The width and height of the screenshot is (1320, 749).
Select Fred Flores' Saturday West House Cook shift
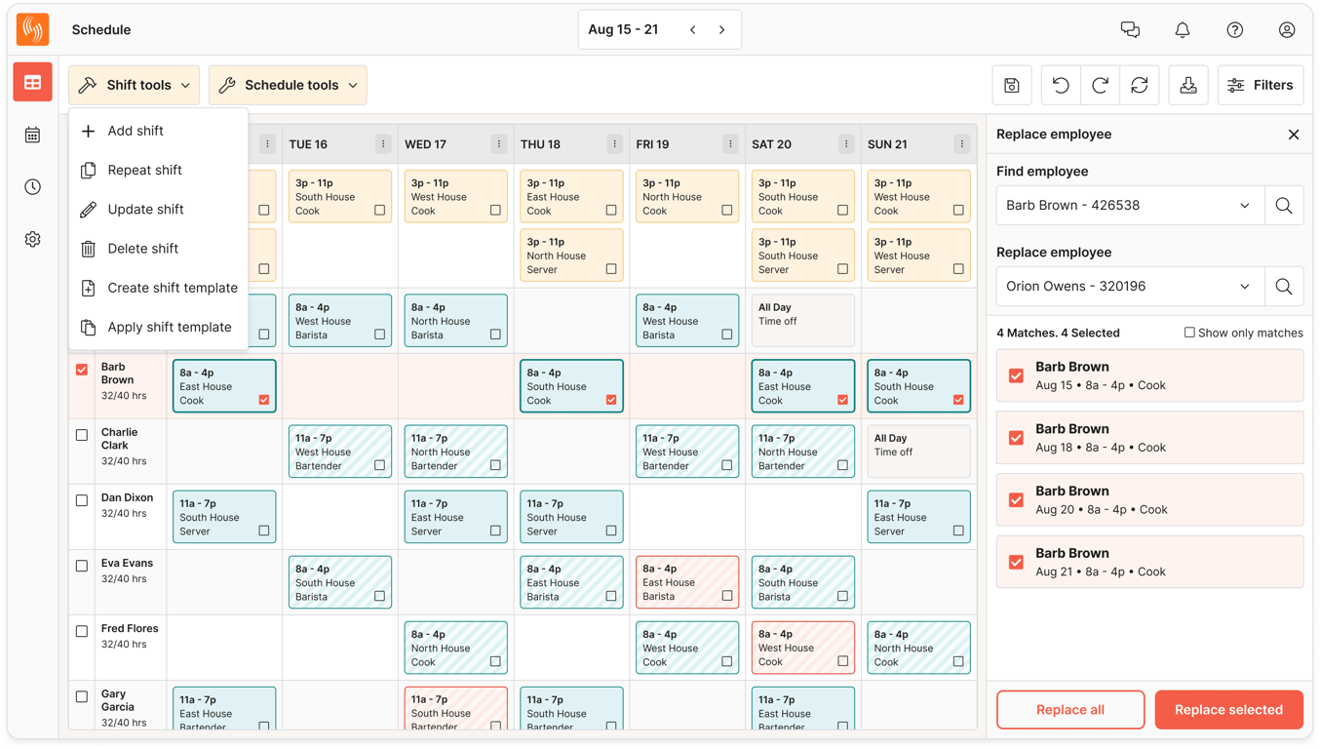coord(802,648)
